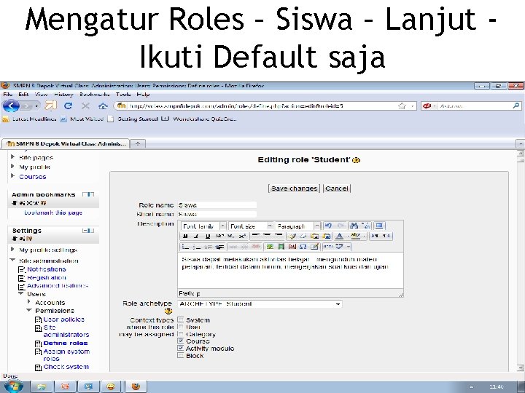This screenshot has width=525, height=393.
Task: Click the Bold formatting icon
Action: point(185,237)
